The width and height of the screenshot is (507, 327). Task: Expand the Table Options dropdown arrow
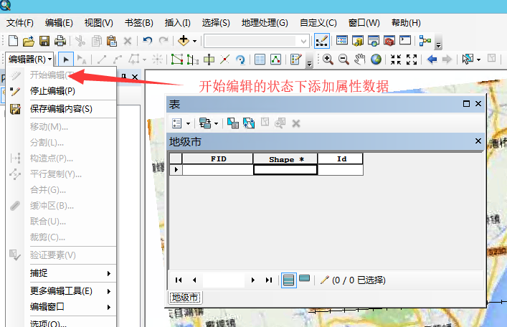(188, 123)
